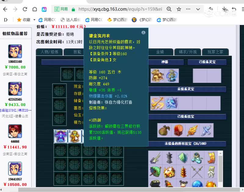
Task: Select the crossed swords unequipped 法宝
Action: (x=197, y=172)
